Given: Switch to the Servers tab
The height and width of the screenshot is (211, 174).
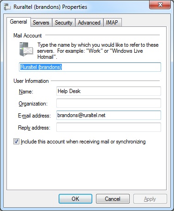Looking at the screenshot, I should pos(41,23).
